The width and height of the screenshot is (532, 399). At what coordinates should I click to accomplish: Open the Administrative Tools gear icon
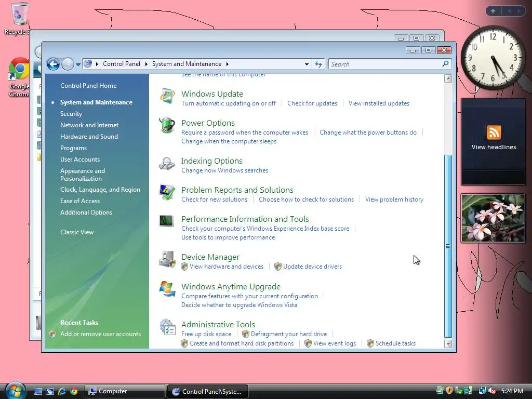tap(167, 327)
